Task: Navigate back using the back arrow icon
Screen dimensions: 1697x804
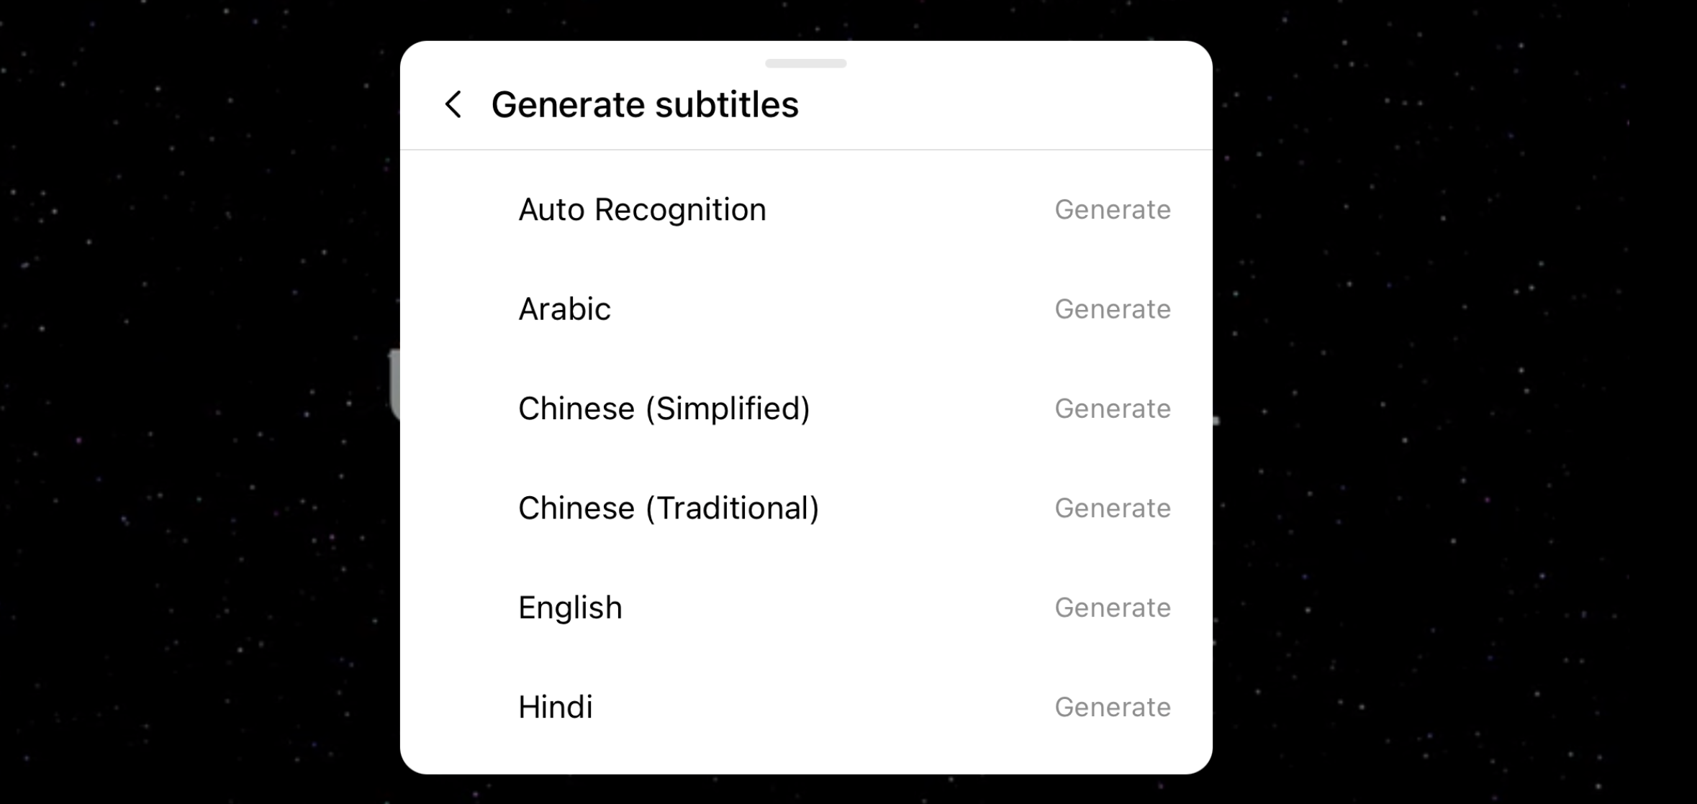Action: pyautogui.click(x=453, y=104)
